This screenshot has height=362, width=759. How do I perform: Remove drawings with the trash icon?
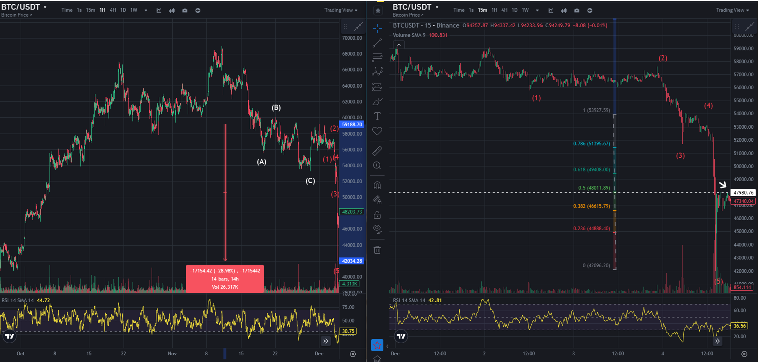coord(377,249)
